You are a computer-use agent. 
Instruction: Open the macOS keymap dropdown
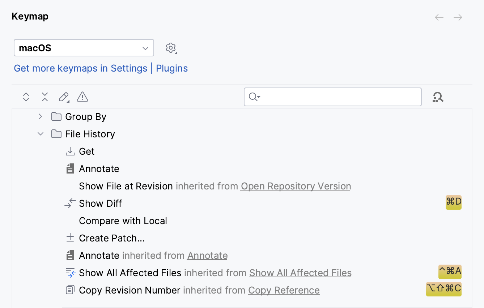[x=84, y=48]
